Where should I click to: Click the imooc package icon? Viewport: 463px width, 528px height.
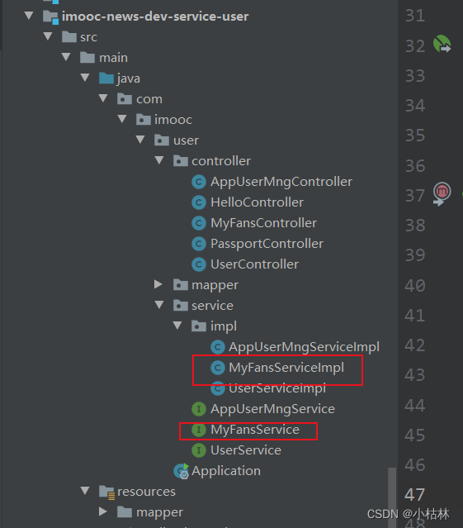[144, 119]
